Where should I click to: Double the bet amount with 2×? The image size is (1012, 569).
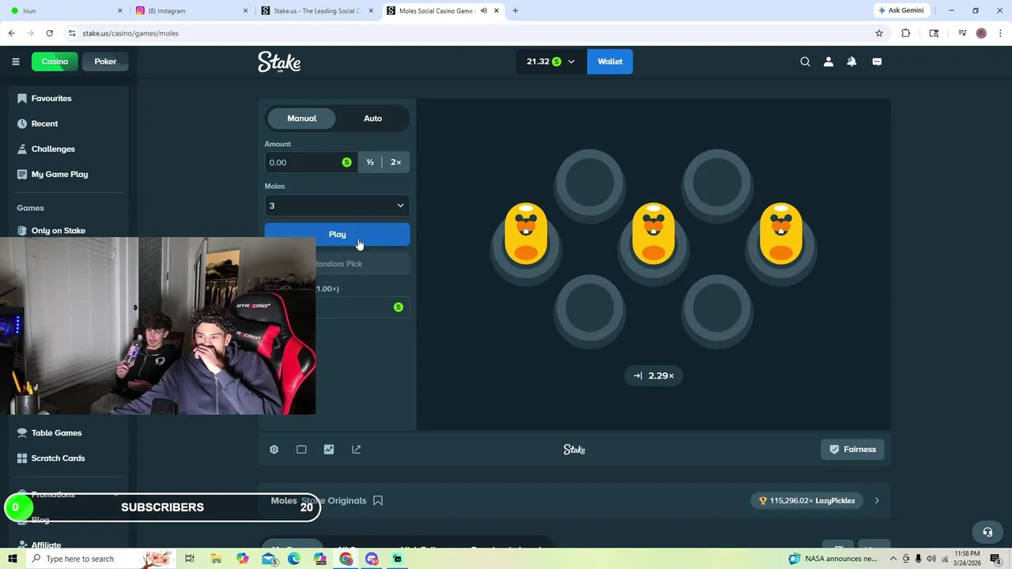395,162
